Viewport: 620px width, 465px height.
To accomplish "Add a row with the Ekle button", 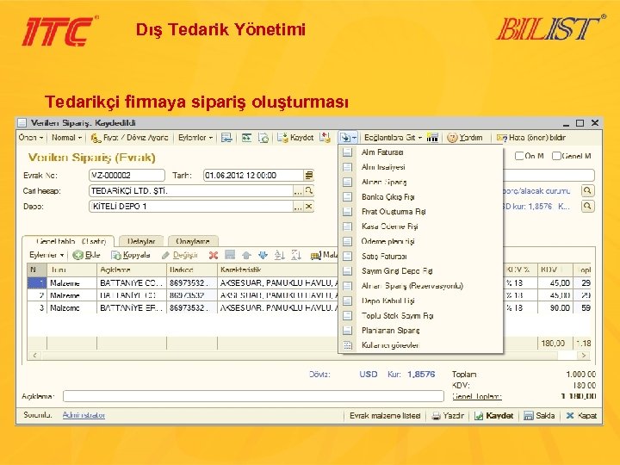I will tap(87, 255).
